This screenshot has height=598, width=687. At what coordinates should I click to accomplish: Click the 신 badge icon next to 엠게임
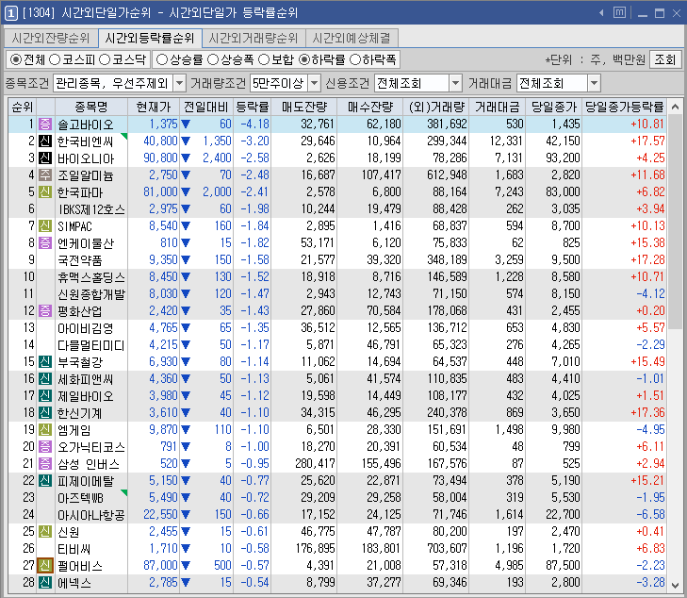(x=45, y=430)
